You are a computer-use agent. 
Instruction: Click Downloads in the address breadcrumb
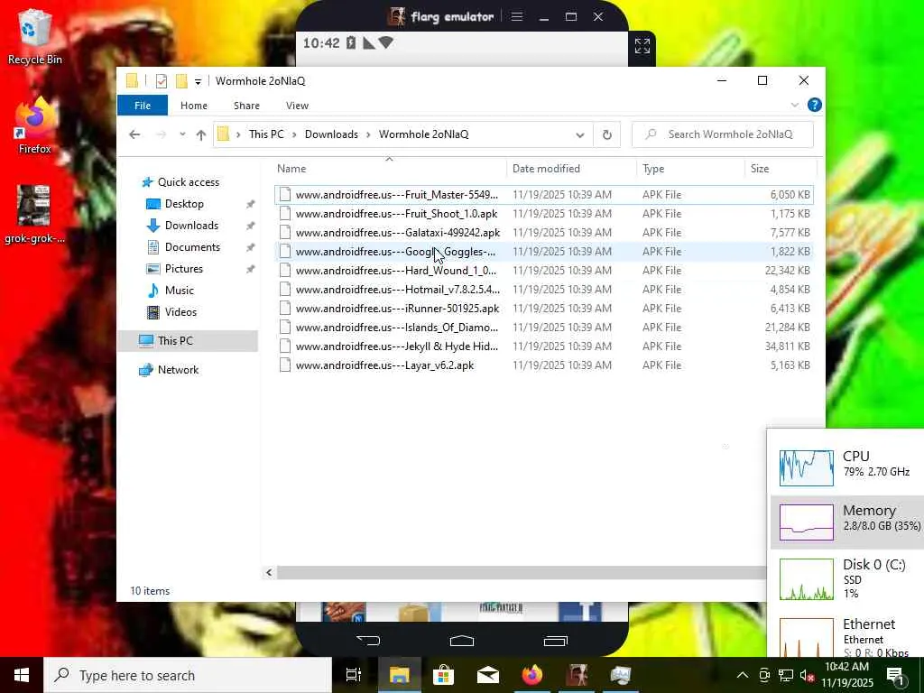331,134
